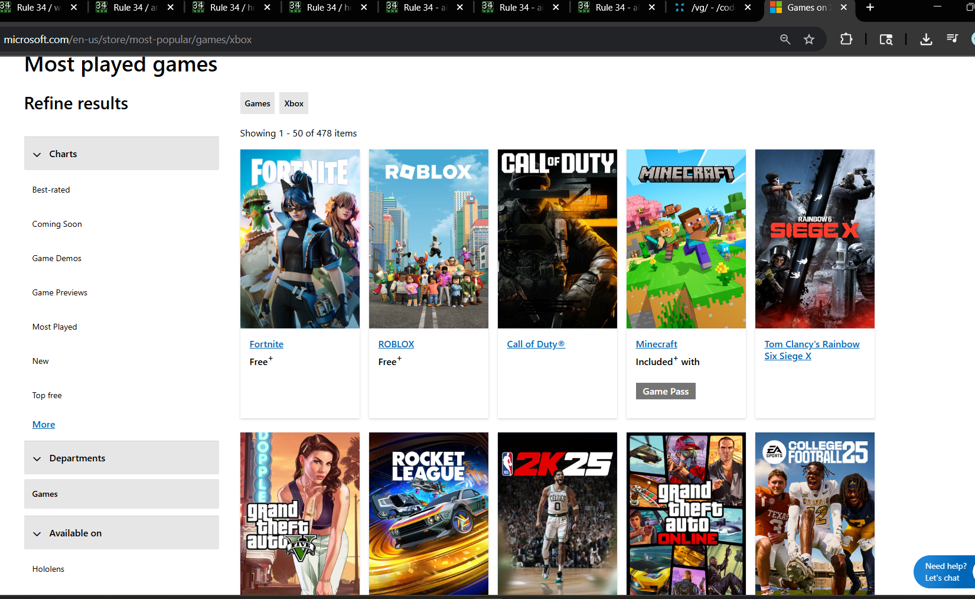The image size is (975, 599).
Task: Click the Game Pass badge on Minecraft
Action: point(666,391)
